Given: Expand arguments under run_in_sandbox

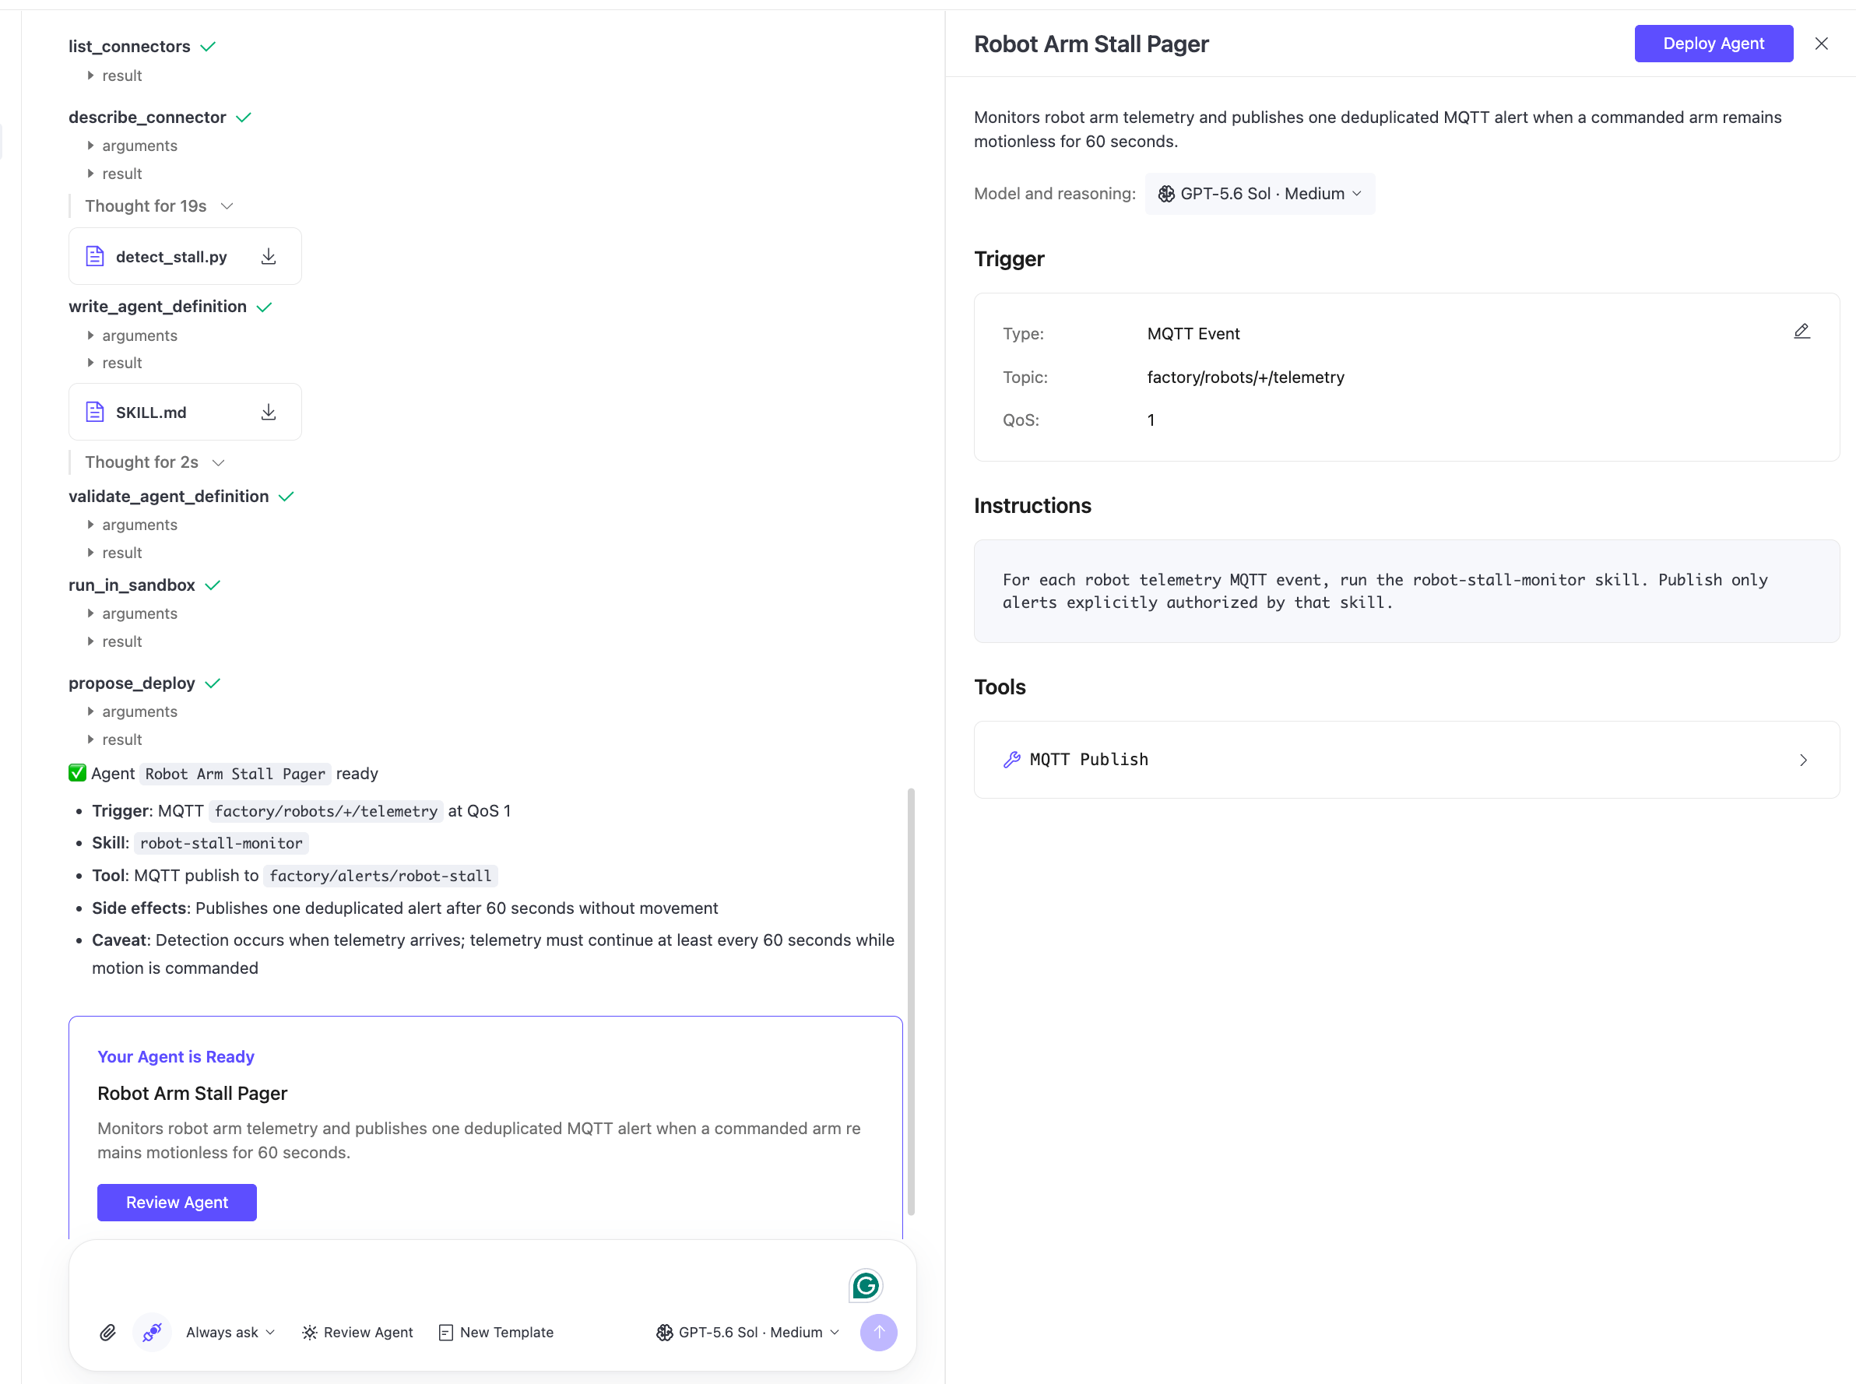Looking at the screenshot, I should tap(132, 613).
